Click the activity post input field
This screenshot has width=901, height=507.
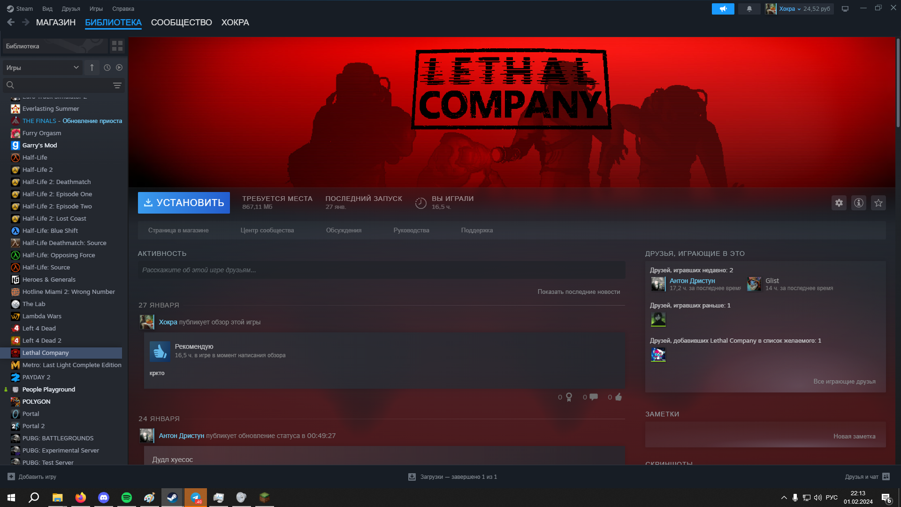[382, 270]
